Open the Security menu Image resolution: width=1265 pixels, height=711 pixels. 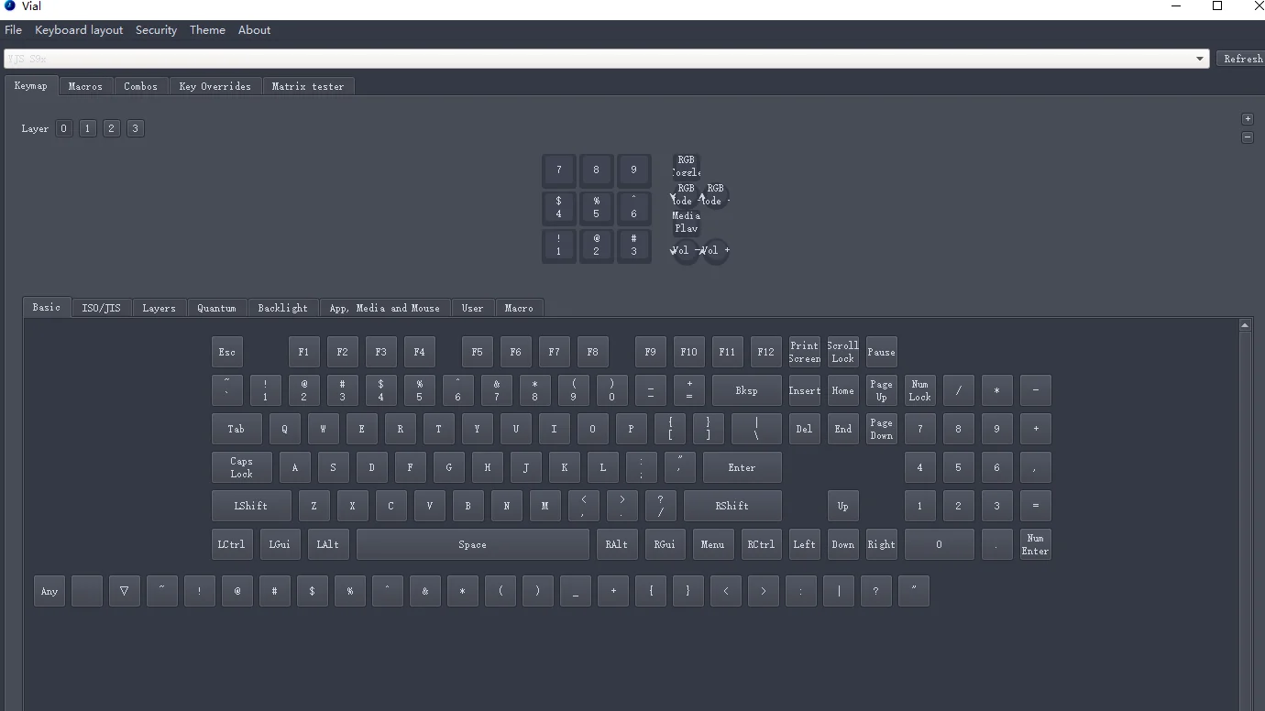pos(156,30)
